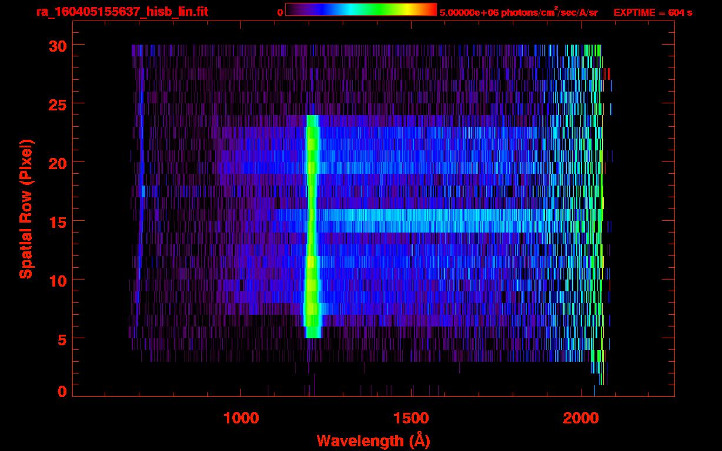The image size is (722, 451).
Task: Click the filename ra_160405155637_hisb_lin.fit
Action: pyautogui.click(x=122, y=12)
